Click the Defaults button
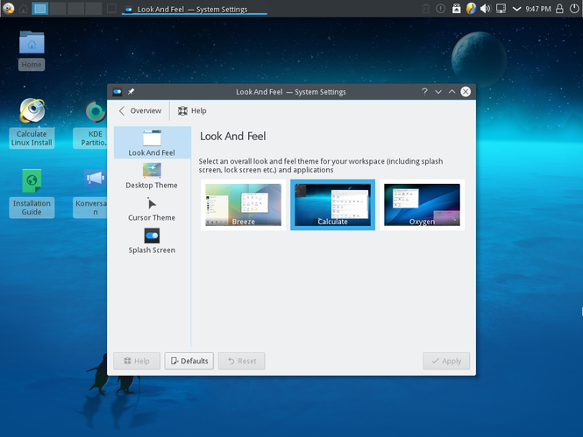The height and width of the screenshot is (437, 583). pos(188,361)
